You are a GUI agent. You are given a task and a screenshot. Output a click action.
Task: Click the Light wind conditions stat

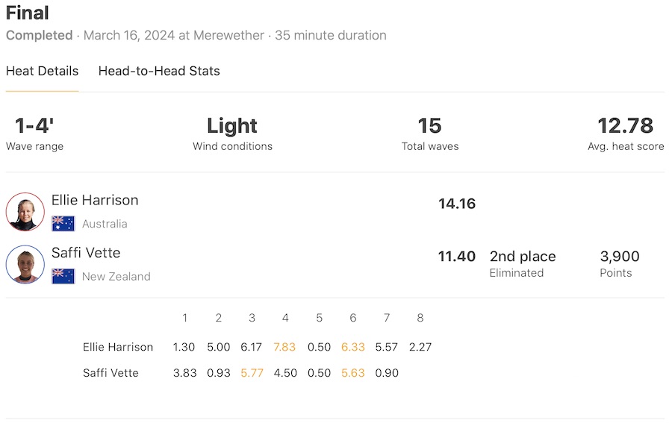coord(232,126)
